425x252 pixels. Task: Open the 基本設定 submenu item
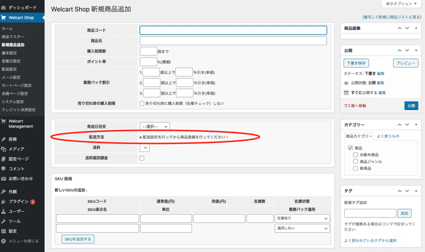tap(9, 53)
